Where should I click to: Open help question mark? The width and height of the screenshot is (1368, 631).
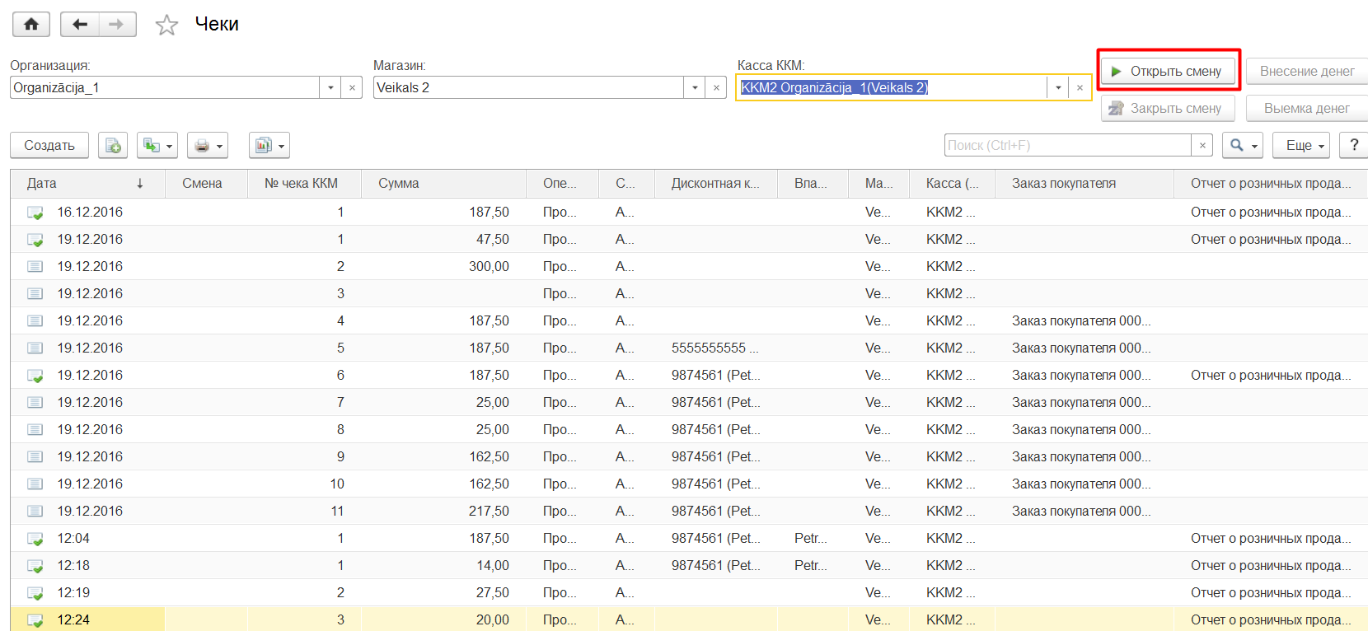(1354, 146)
